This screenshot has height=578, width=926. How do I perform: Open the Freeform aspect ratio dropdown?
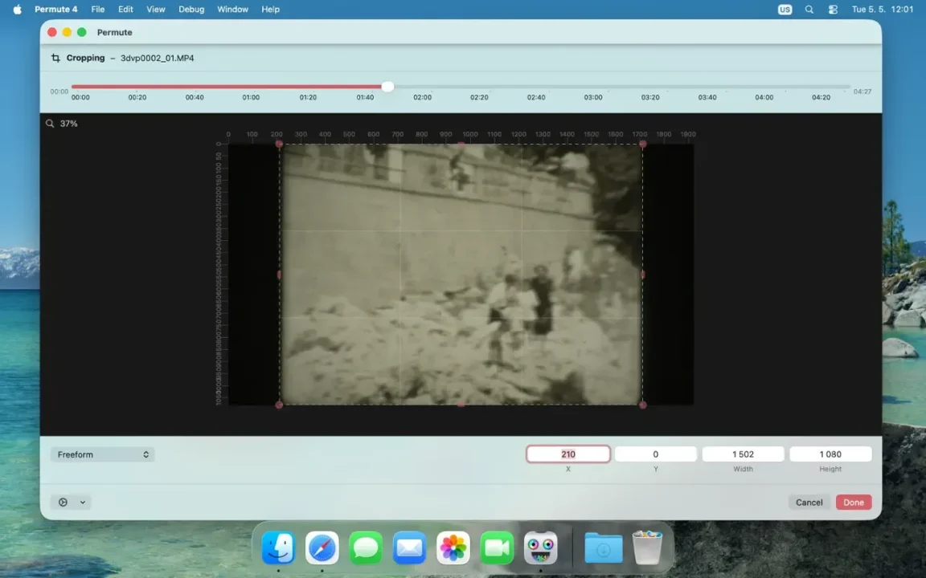click(102, 454)
